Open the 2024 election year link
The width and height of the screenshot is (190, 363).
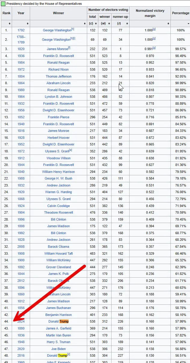tap(21, 321)
